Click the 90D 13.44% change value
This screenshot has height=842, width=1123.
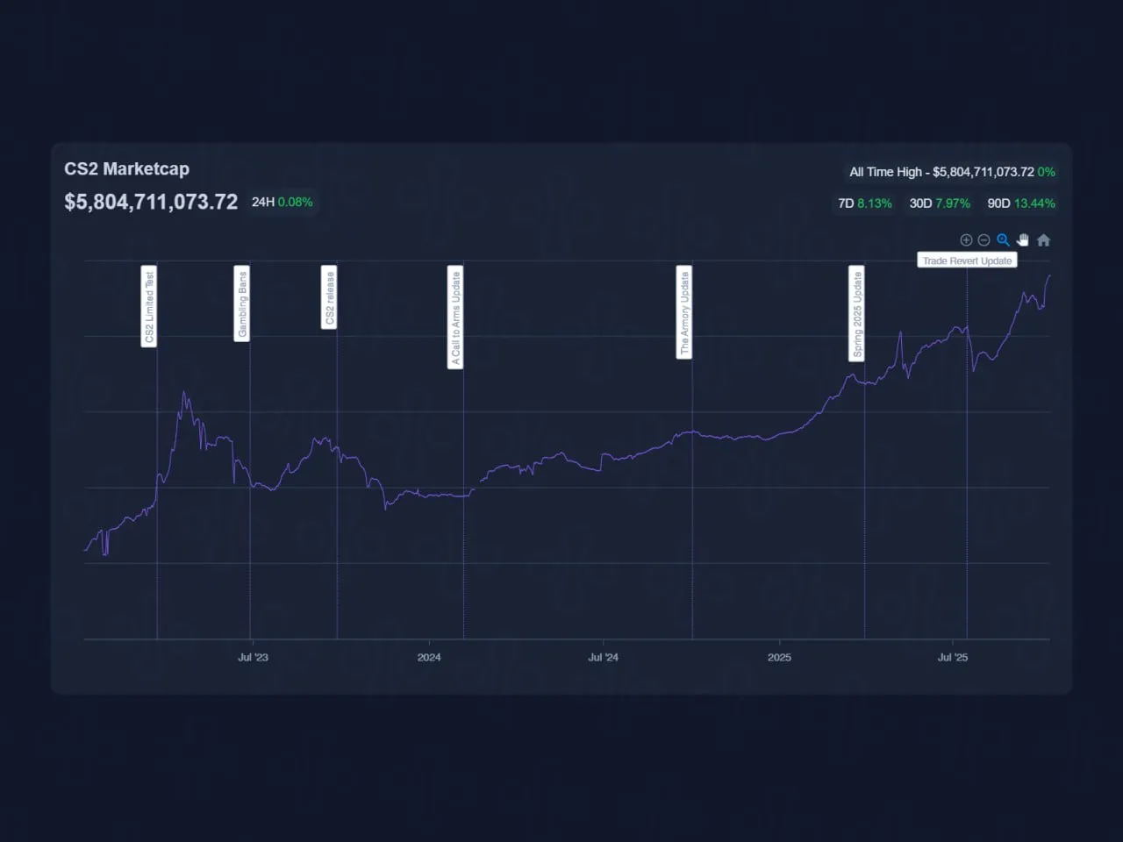1021,203
